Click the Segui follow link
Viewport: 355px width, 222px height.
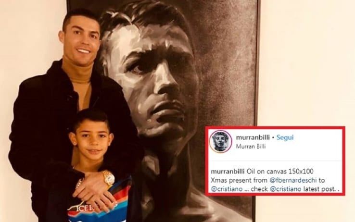pos(285,137)
